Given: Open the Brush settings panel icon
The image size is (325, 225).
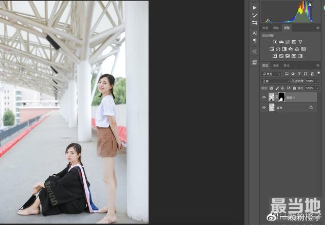Looking at the screenshot, I should (x=254, y=15).
